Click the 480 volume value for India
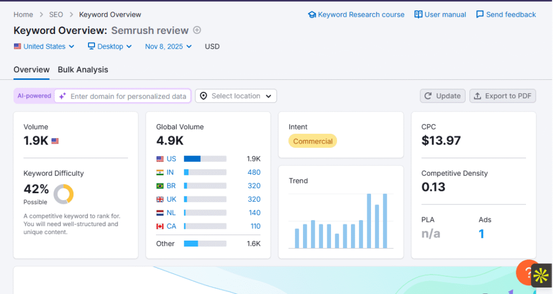This screenshot has width=553, height=294. pyautogui.click(x=254, y=172)
